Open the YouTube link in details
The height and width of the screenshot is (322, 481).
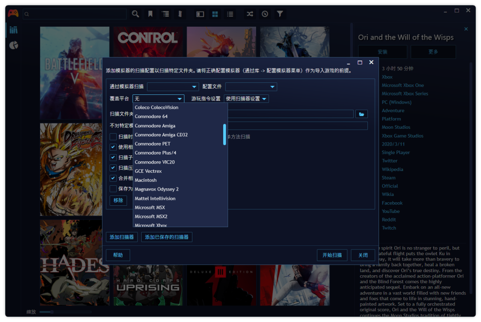tap(391, 211)
